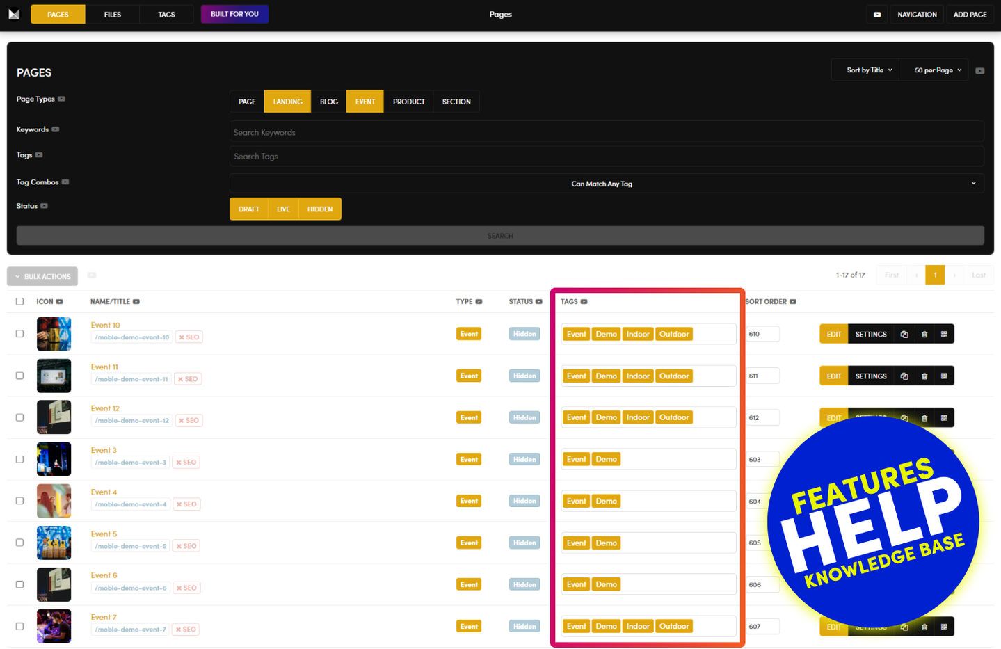1001x649 pixels.
Task: Click the video icon next to Sort Order header
Action: coord(793,302)
